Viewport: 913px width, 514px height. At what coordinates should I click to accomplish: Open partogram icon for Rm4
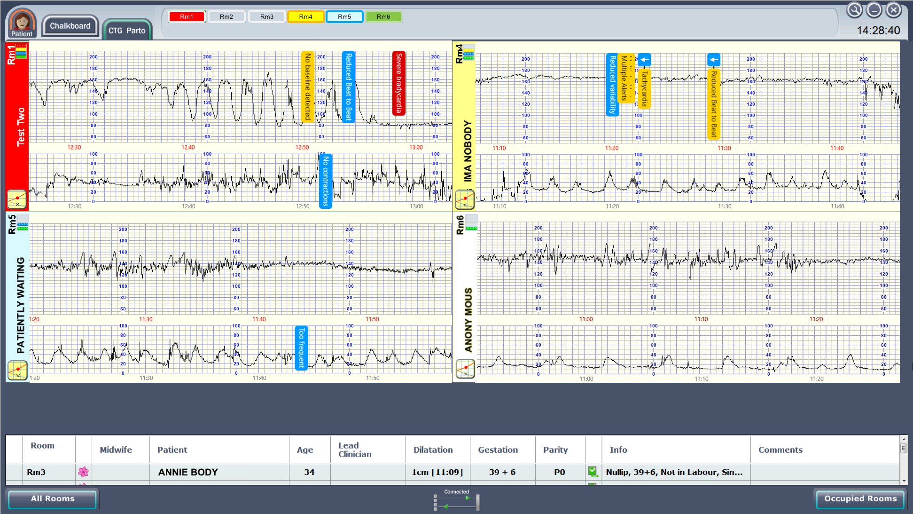(x=465, y=199)
